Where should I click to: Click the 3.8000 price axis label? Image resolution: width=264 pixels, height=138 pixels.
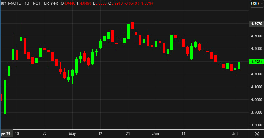pyautogui.click(x=255, y=125)
